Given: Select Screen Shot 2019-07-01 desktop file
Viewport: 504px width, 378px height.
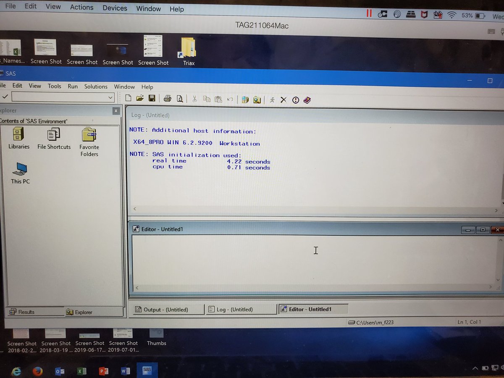Looking at the screenshot, I should coord(123,341).
